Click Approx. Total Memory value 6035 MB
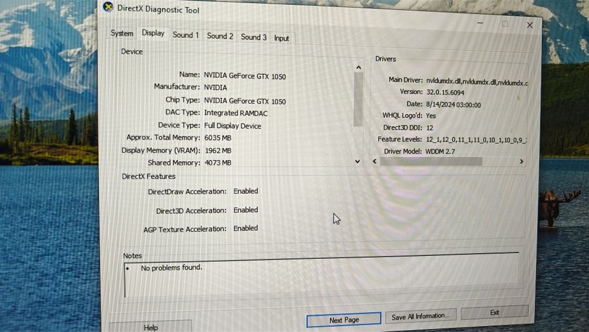Image resolution: width=589 pixels, height=332 pixels. (218, 138)
